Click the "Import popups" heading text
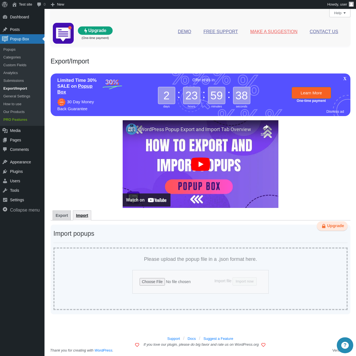The width and height of the screenshot is (356, 356). tap(74, 234)
